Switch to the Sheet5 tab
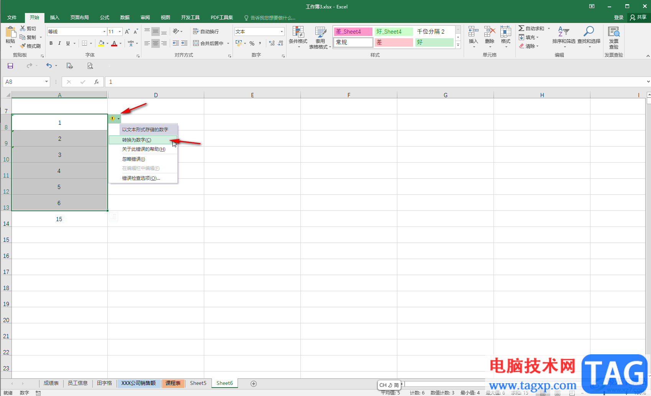The width and height of the screenshot is (651, 396). coord(198,383)
